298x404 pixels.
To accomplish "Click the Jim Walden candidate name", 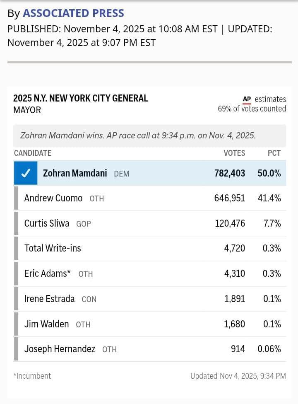I will tap(46, 324).
